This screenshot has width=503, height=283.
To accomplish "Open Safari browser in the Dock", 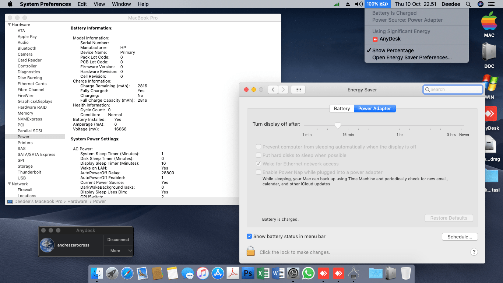I will pyautogui.click(x=127, y=273).
